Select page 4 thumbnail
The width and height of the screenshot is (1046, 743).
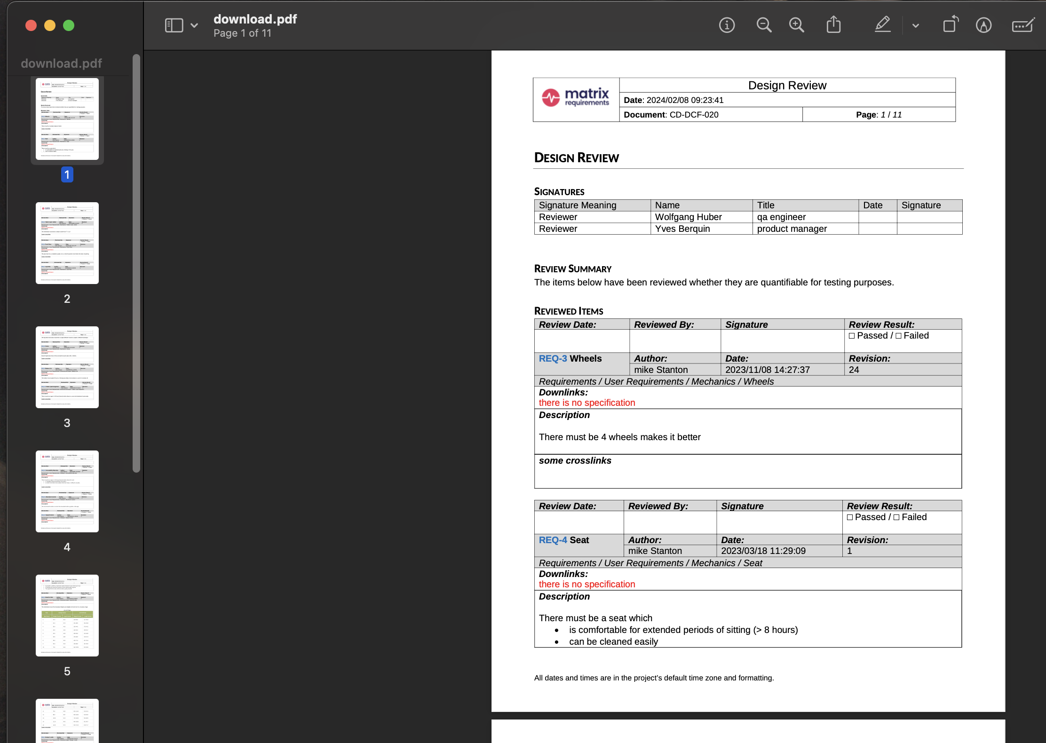coord(67,491)
